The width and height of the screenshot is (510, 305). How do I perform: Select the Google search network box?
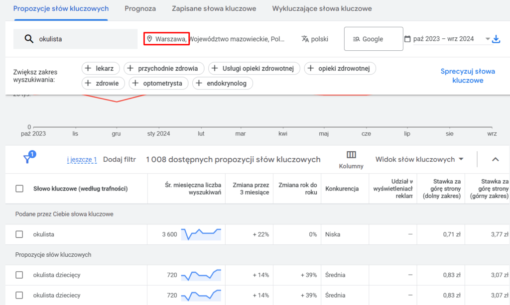click(373, 39)
